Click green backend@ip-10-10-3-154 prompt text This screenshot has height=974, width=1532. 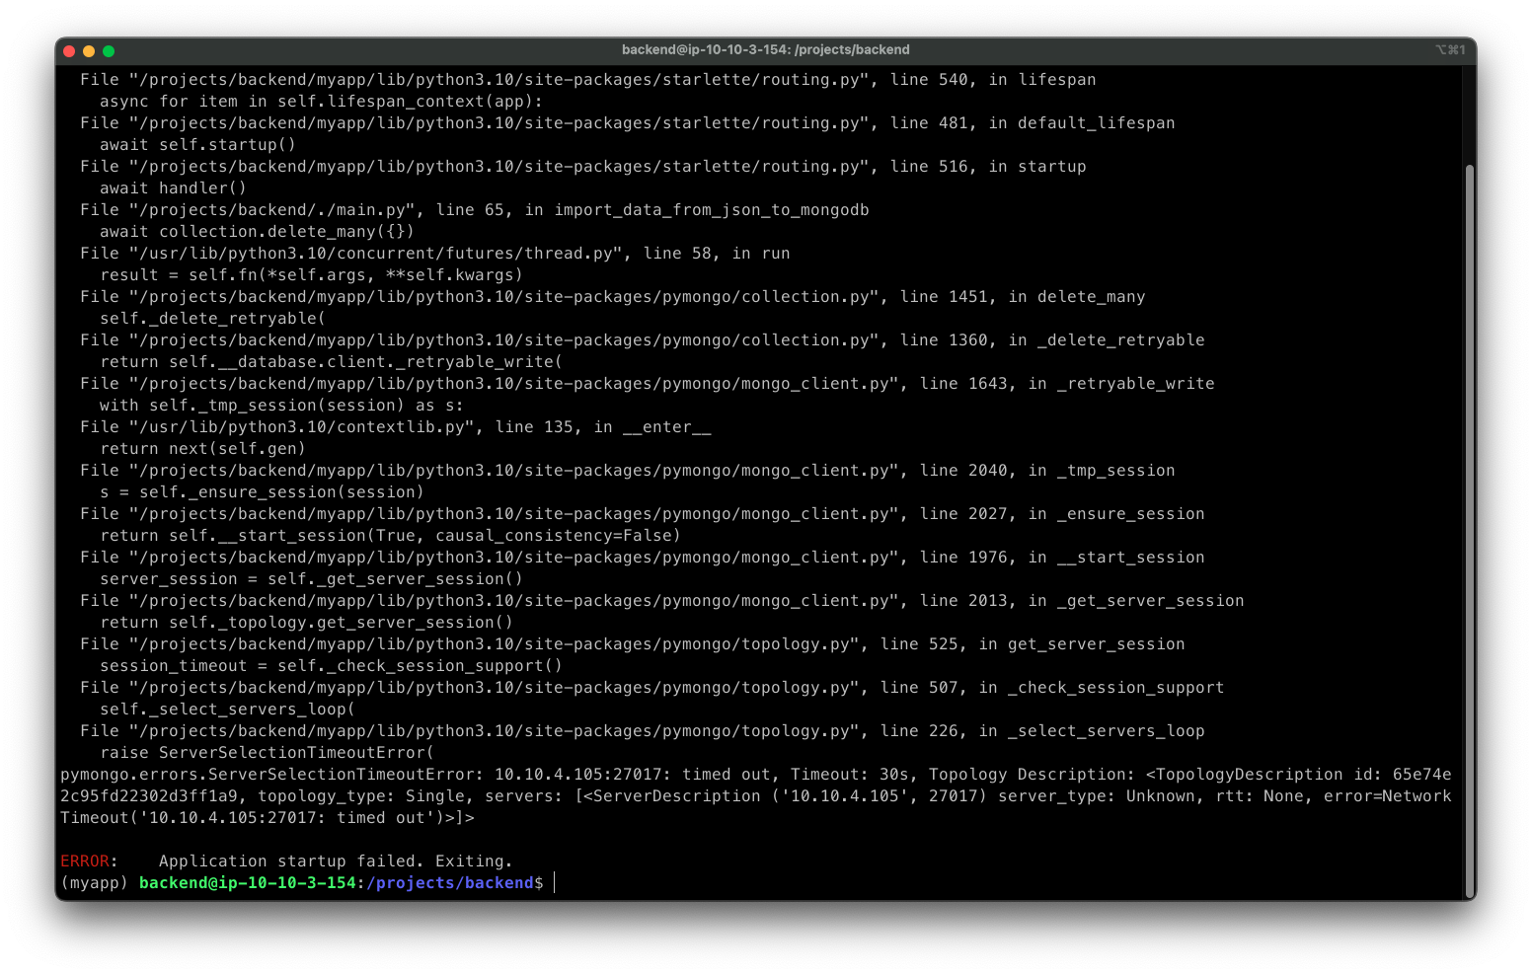pos(247,883)
